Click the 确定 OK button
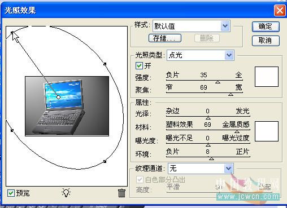The height and width of the screenshot is (208, 287). pyautogui.click(x=266, y=26)
